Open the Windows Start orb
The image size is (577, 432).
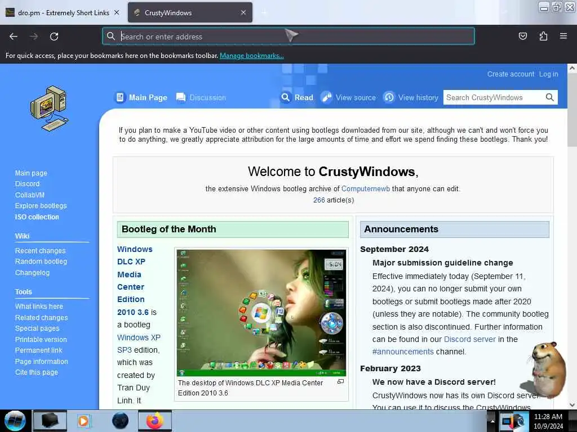[15, 421]
